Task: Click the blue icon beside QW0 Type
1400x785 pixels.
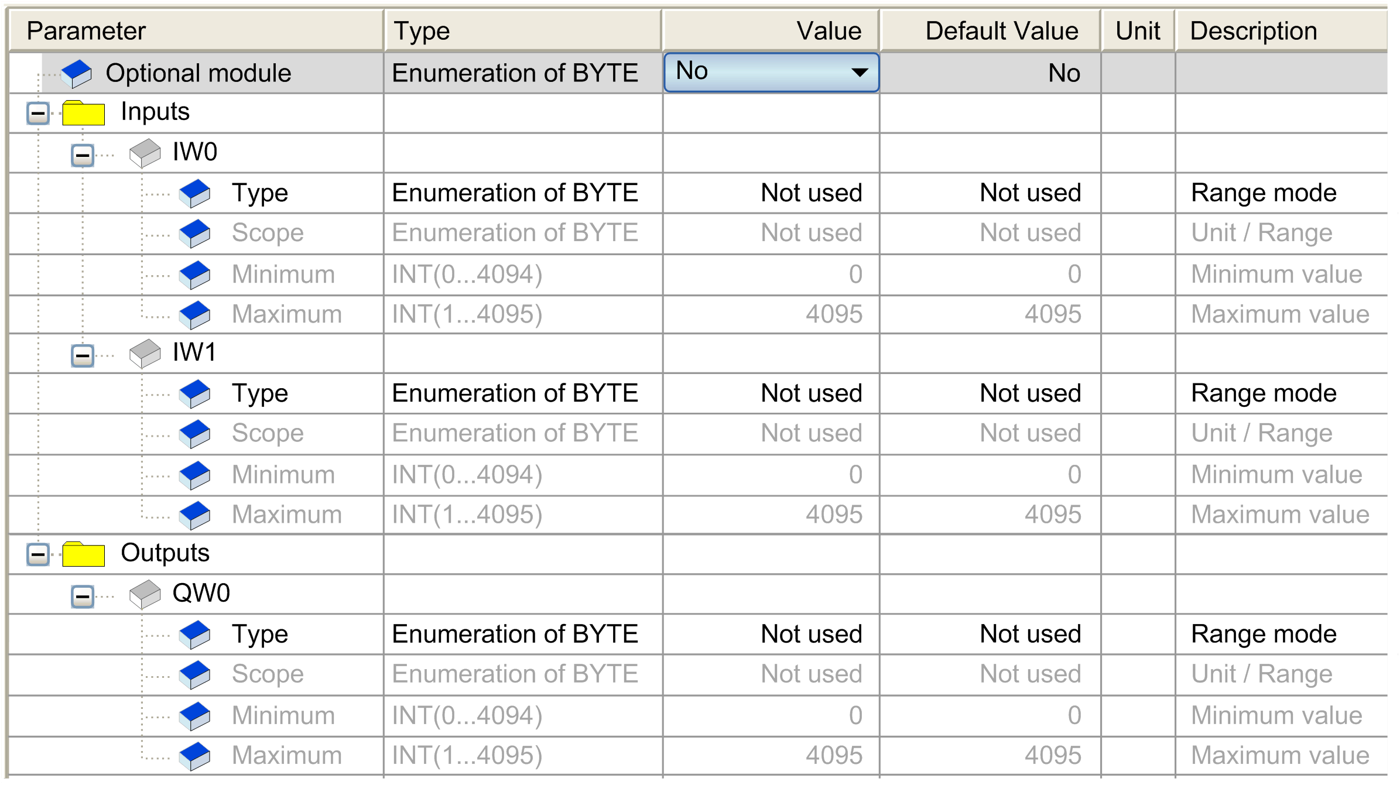Action: coord(194,635)
